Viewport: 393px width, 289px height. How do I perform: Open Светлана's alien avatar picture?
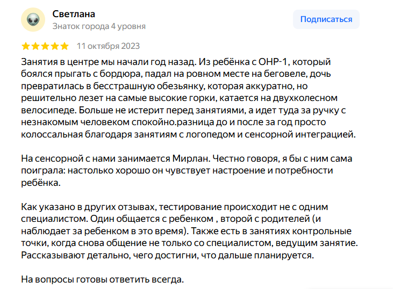pyautogui.click(x=33, y=19)
